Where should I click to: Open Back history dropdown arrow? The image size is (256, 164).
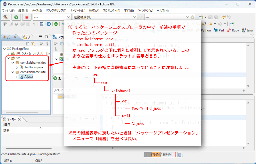click(x=215, y=24)
